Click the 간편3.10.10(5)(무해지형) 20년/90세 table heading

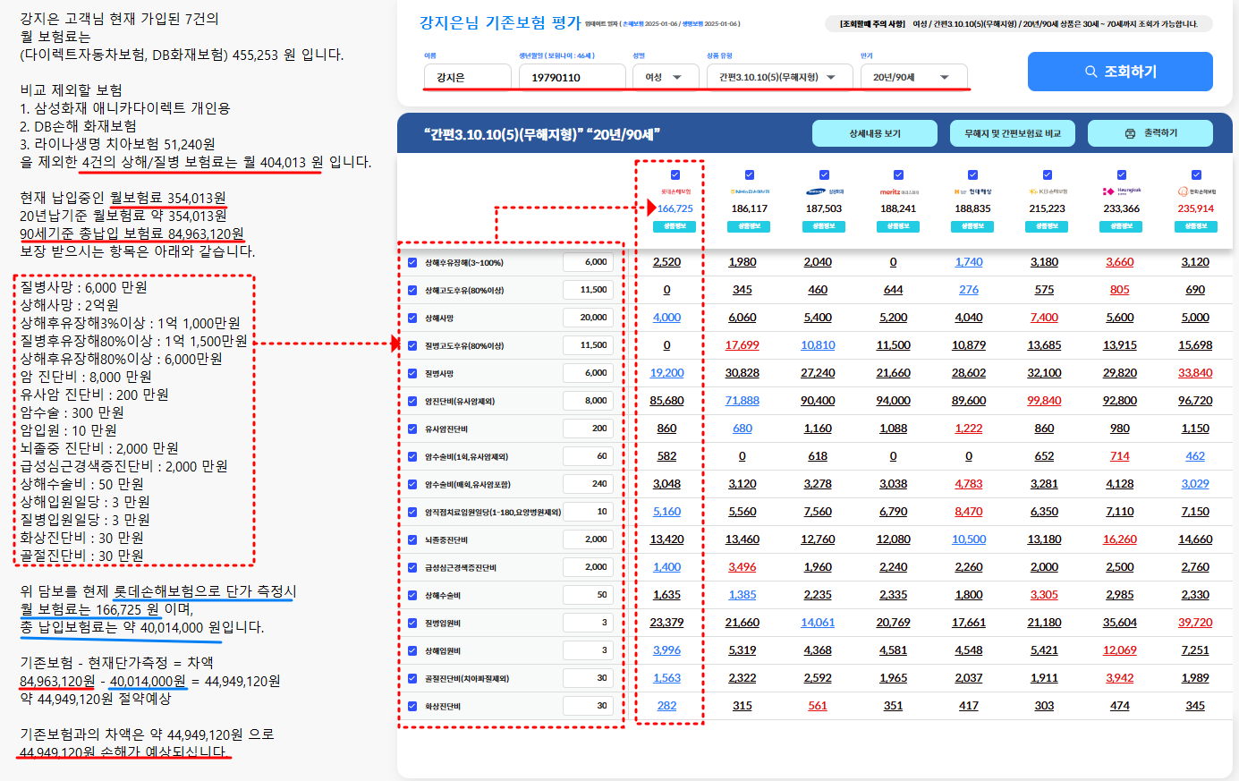pyautogui.click(x=542, y=134)
